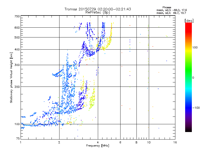Click the 'RwPretec (8p)' subtitle

pyautogui.click(x=98, y=12)
